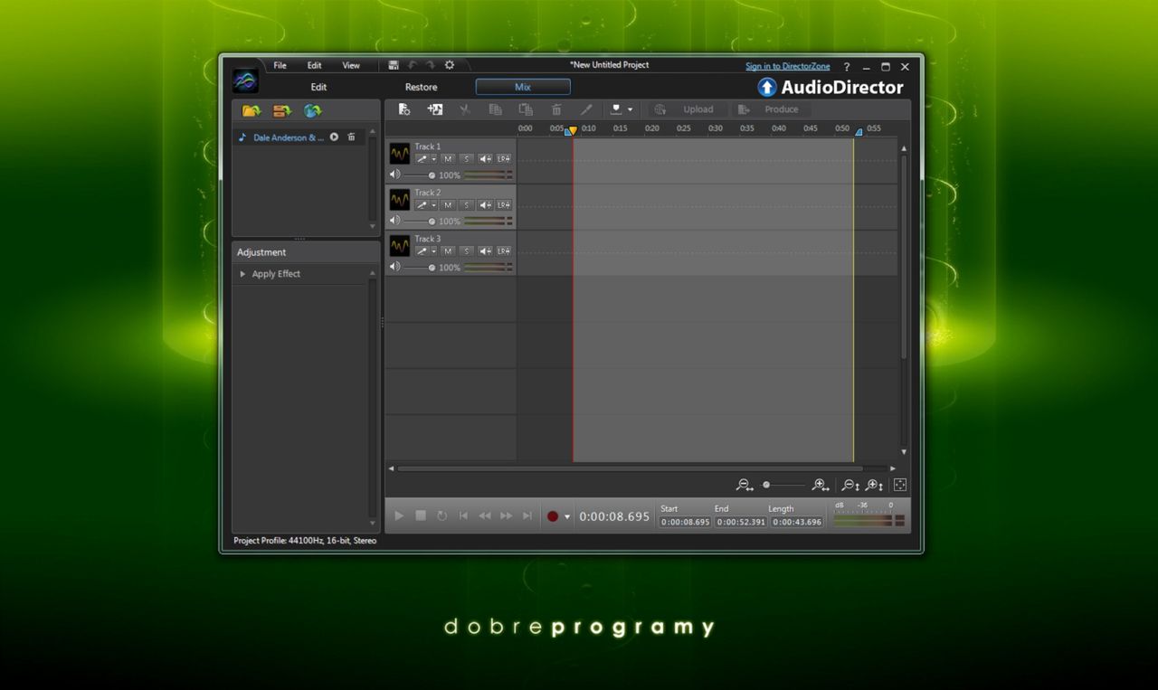The image size is (1158, 690).
Task: Click the toolbar trash delete icon
Action: point(556,109)
